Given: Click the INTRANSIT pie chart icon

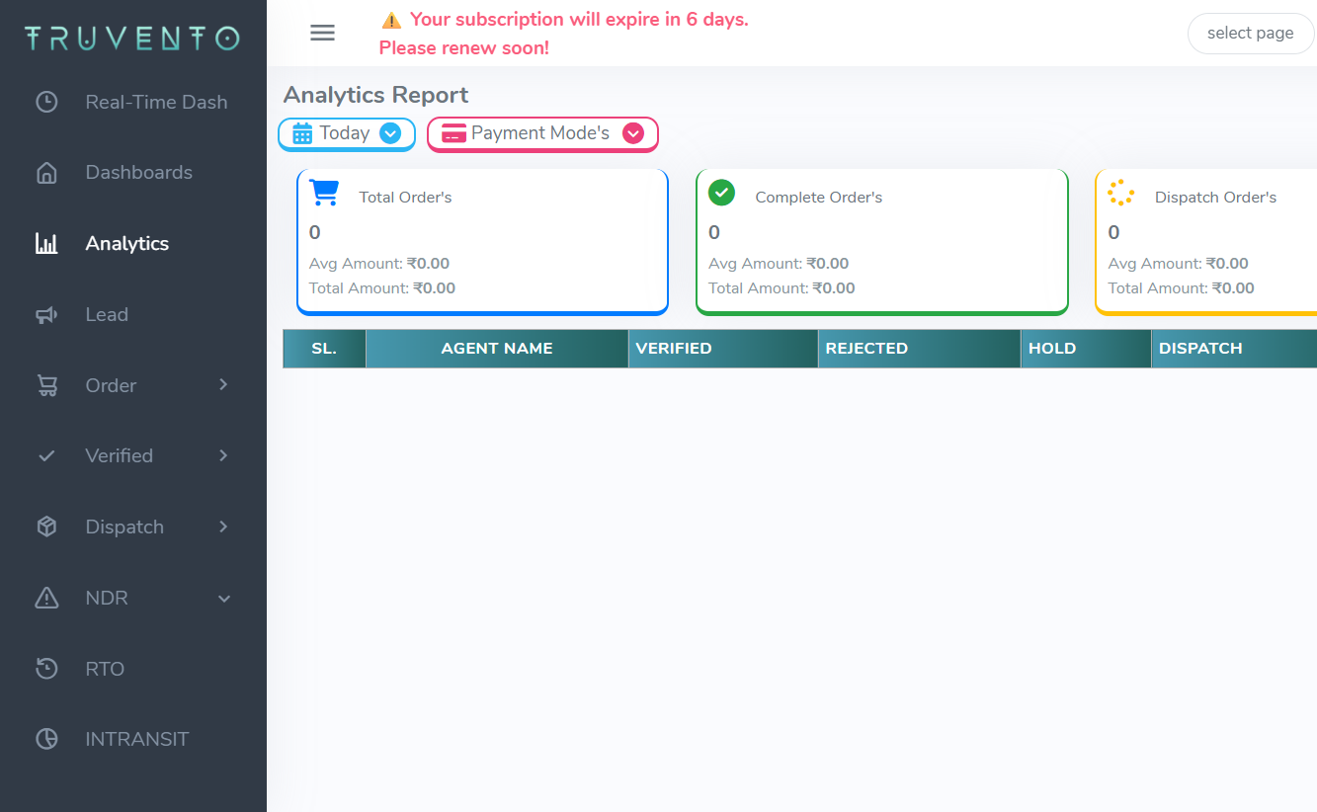Looking at the screenshot, I should (x=46, y=739).
